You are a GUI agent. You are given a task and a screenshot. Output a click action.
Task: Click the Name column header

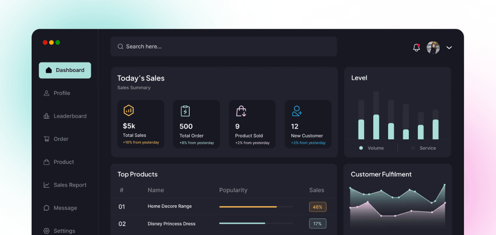[x=156, y=190]
